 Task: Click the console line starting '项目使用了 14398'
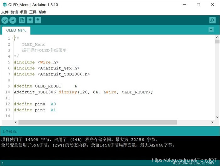[x=80, y=140]
